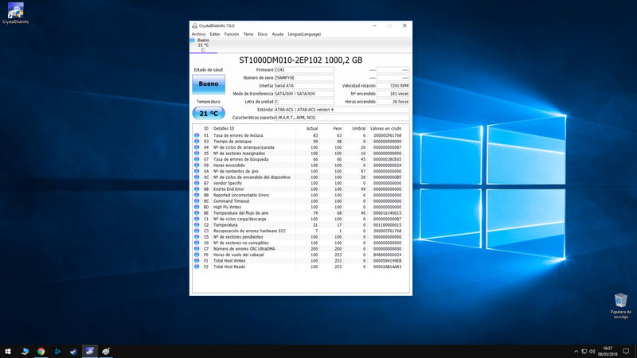Screen dimensions: 637x358
Task: Open the Editar menu
Action: click(214, 34)
